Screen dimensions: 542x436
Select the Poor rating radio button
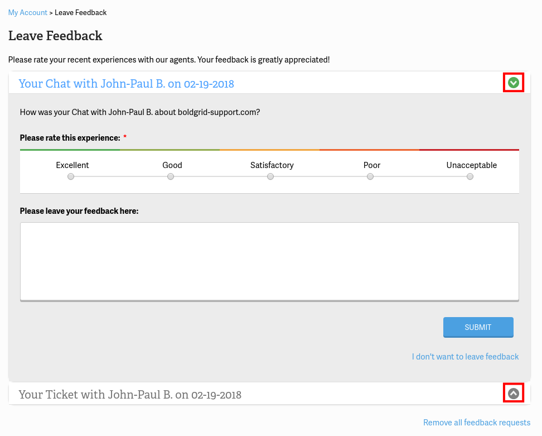[370, 176]
